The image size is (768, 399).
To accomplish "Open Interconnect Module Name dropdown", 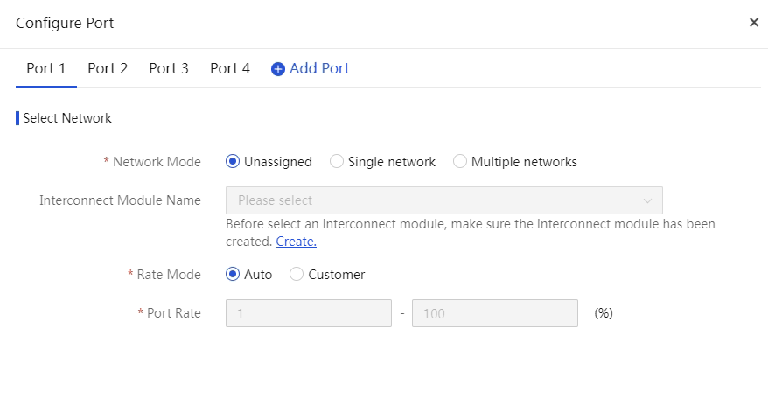I will [x=443, y=200].
